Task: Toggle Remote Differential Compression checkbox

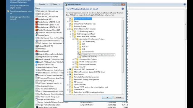Action: tap(70, 77)
